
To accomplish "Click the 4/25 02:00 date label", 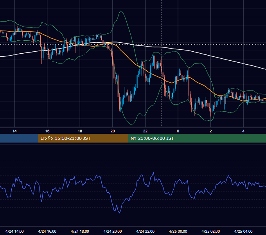I will (210, 231).
